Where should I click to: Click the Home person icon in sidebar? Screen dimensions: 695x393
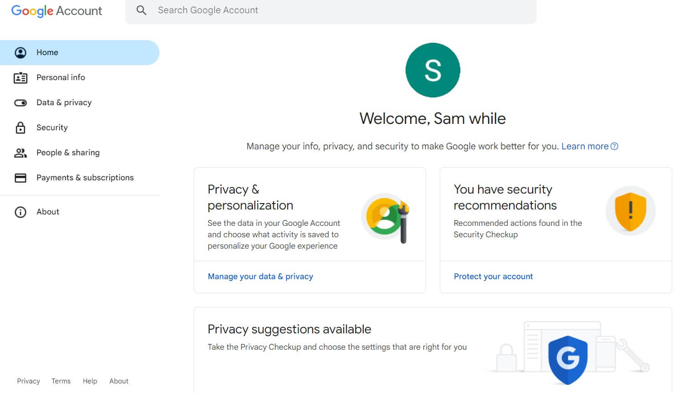pos(21,52)
